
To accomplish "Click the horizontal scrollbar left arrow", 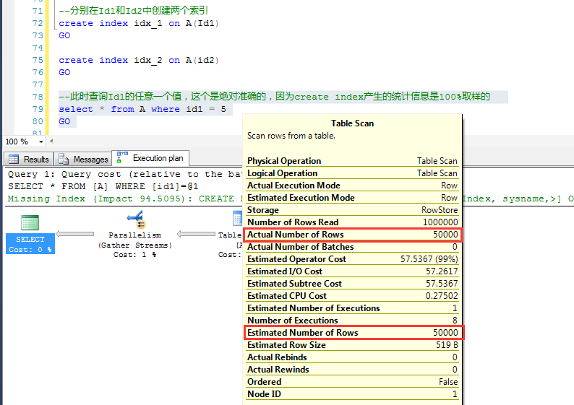I will (51, 141).
